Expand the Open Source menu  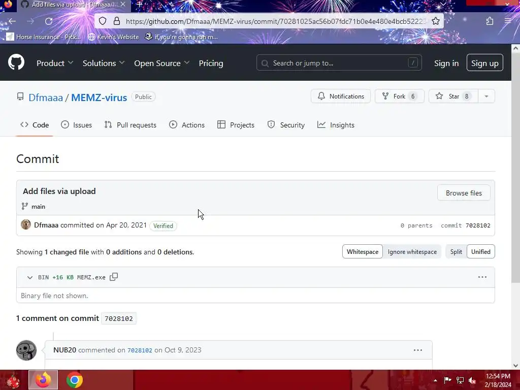click(x=161, y=63)
